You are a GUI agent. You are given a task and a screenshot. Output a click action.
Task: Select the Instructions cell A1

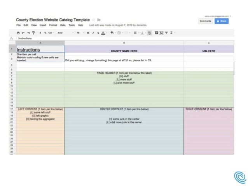[x=40, y=49]
